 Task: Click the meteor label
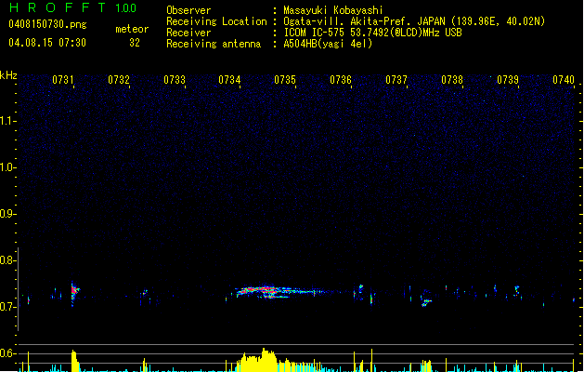[132, 29]
